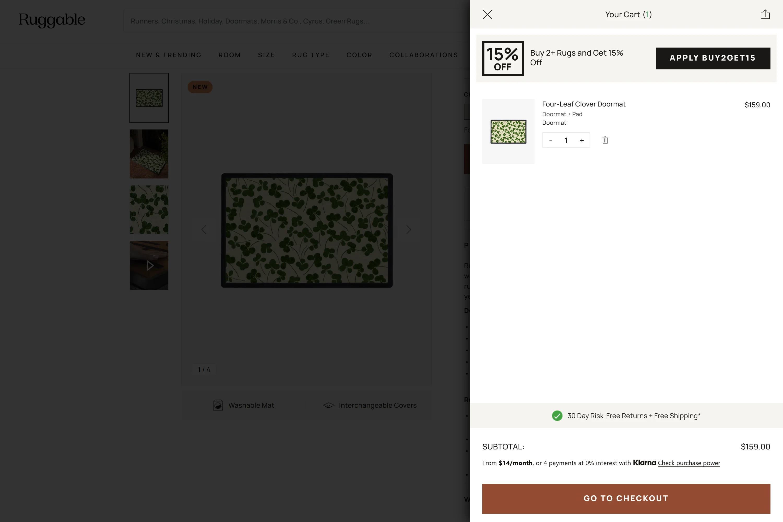Click the Four-Leaf Clover Doormat title
The image size is (783, 522).
click(x=584, y=104)
